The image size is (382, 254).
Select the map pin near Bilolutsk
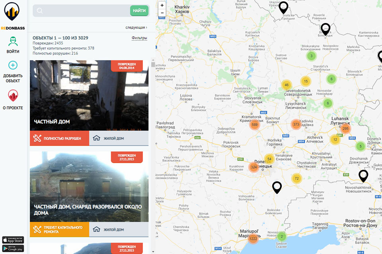pos(325,29)
